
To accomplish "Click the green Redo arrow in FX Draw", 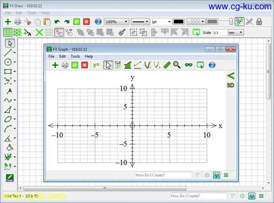I will point(67,22).
